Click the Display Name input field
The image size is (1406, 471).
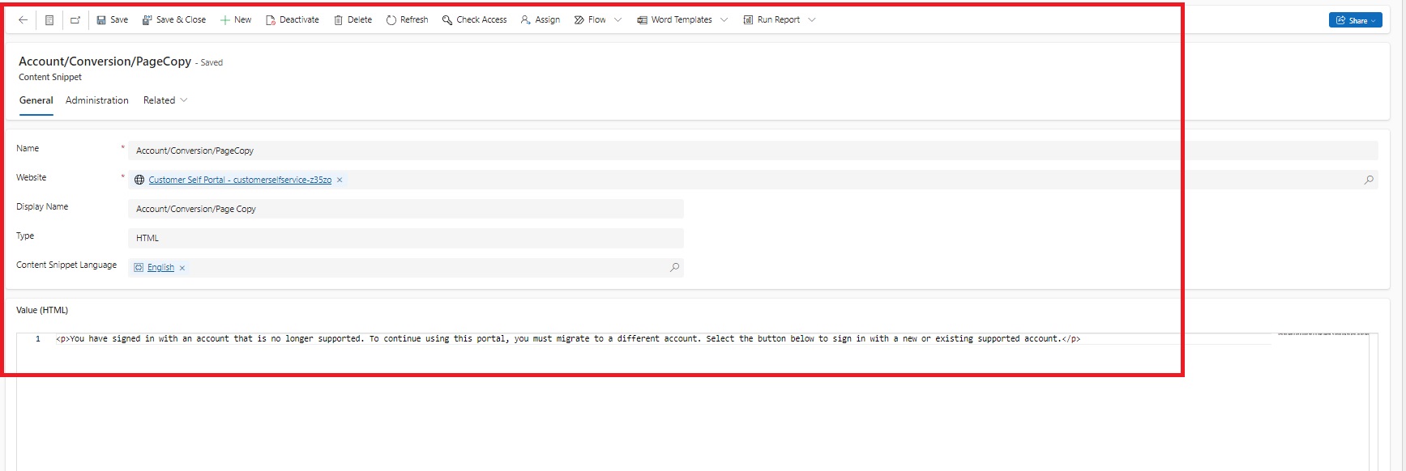point(405,209)
